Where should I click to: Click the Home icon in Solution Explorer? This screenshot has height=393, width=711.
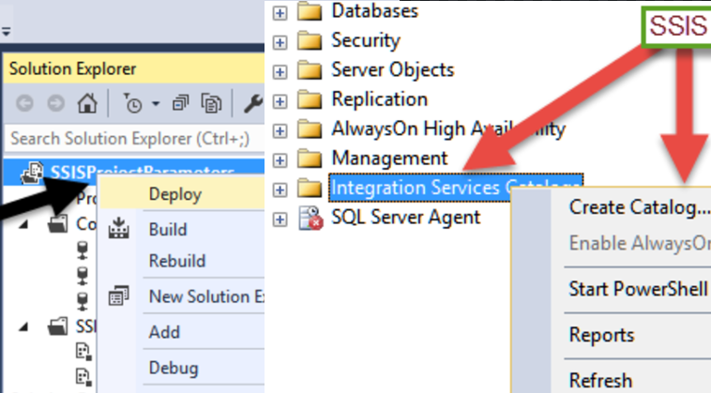(x=85, y=102)
